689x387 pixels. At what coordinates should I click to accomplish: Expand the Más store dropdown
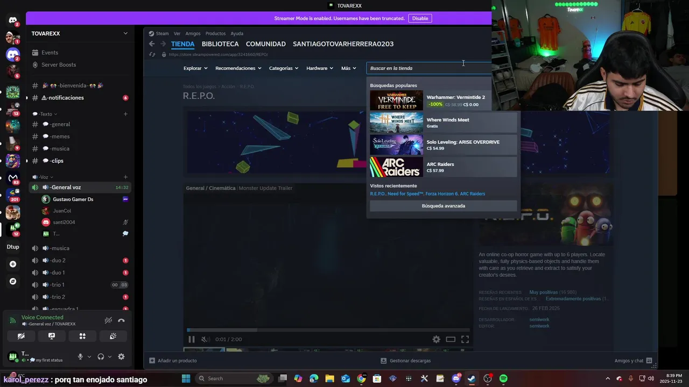349,68
